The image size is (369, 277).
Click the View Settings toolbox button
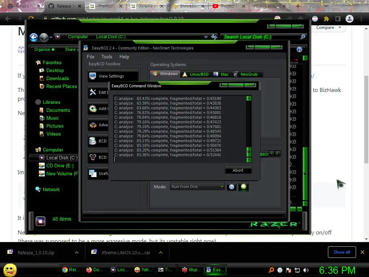(113, 76)
